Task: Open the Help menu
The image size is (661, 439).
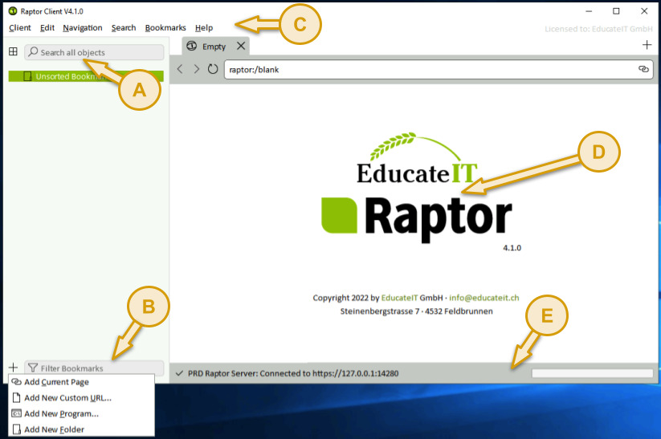Action: [x=204, y=28]
